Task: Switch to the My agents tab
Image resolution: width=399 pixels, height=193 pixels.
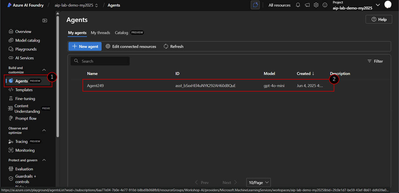Action: coord(77,33)
